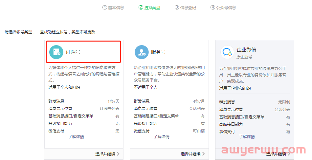The height and width of the screenshot is (160, 312).
Task: Click 基础消息接口/自定义菜单 label in 企业微信 card
Action: point(242,117)
